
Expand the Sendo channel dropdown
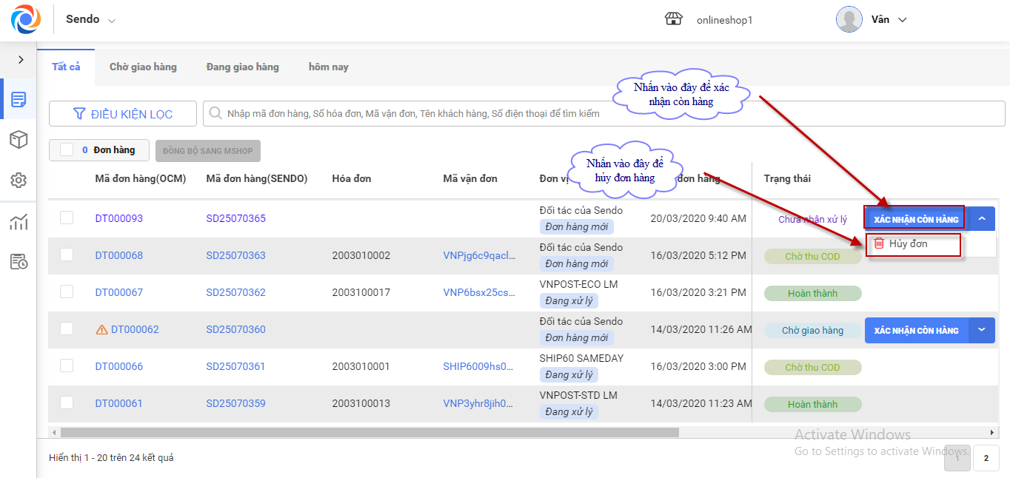click(112, 21)
